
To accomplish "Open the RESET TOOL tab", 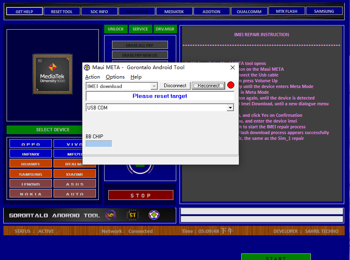I will (62, 12).
